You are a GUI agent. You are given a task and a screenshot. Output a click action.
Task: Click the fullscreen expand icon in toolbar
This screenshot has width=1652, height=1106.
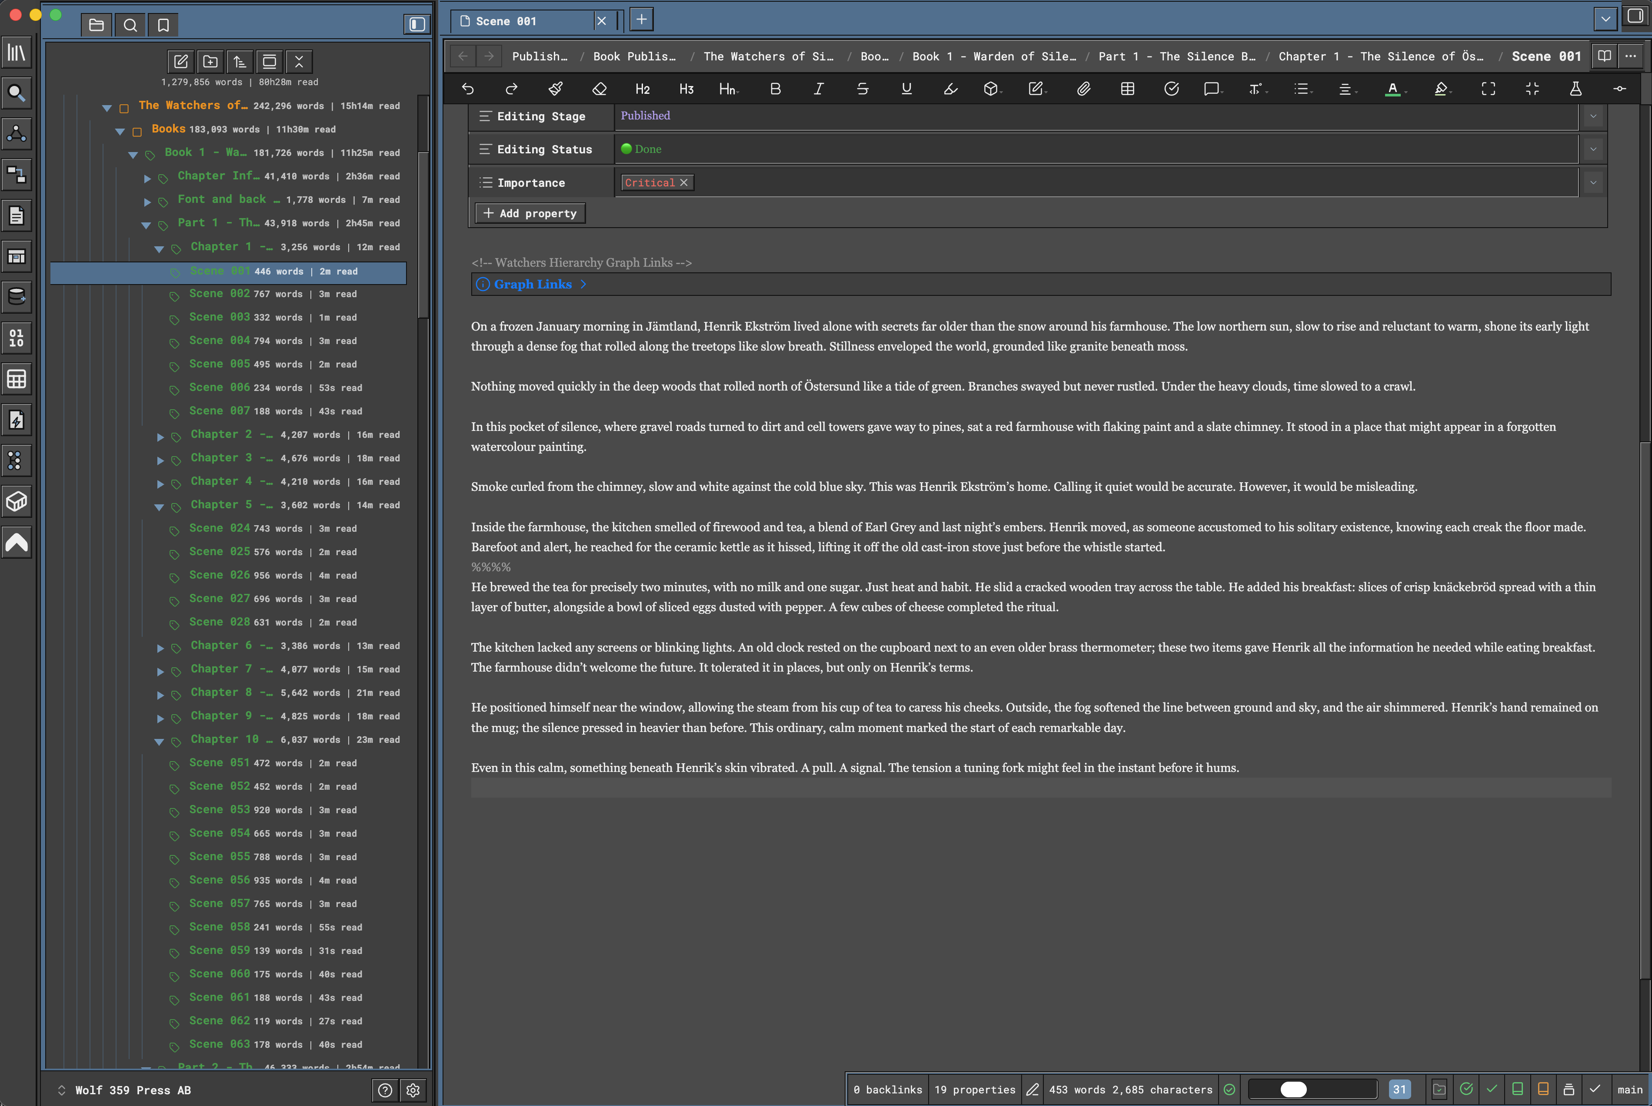pyautogui.click(x=1488, y=89)
